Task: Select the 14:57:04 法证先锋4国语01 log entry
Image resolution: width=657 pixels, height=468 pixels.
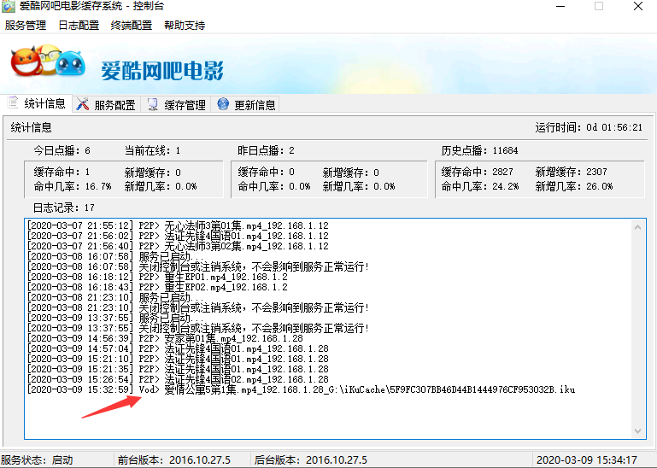Action: point(178,348)
